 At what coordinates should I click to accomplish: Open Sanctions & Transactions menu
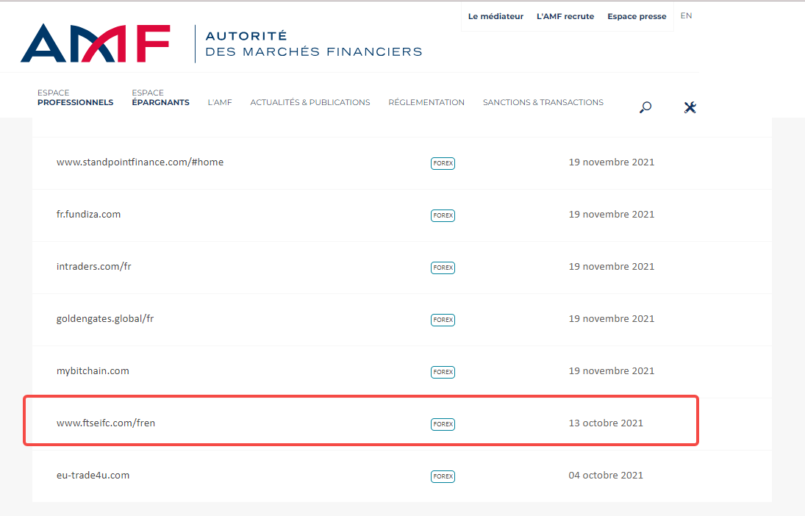coord(543,102)
